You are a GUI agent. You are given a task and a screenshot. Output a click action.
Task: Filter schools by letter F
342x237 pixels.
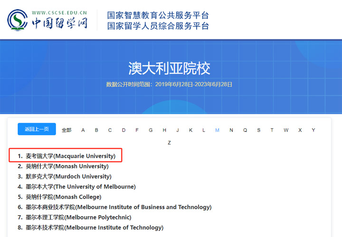click(x=137, y=130)
